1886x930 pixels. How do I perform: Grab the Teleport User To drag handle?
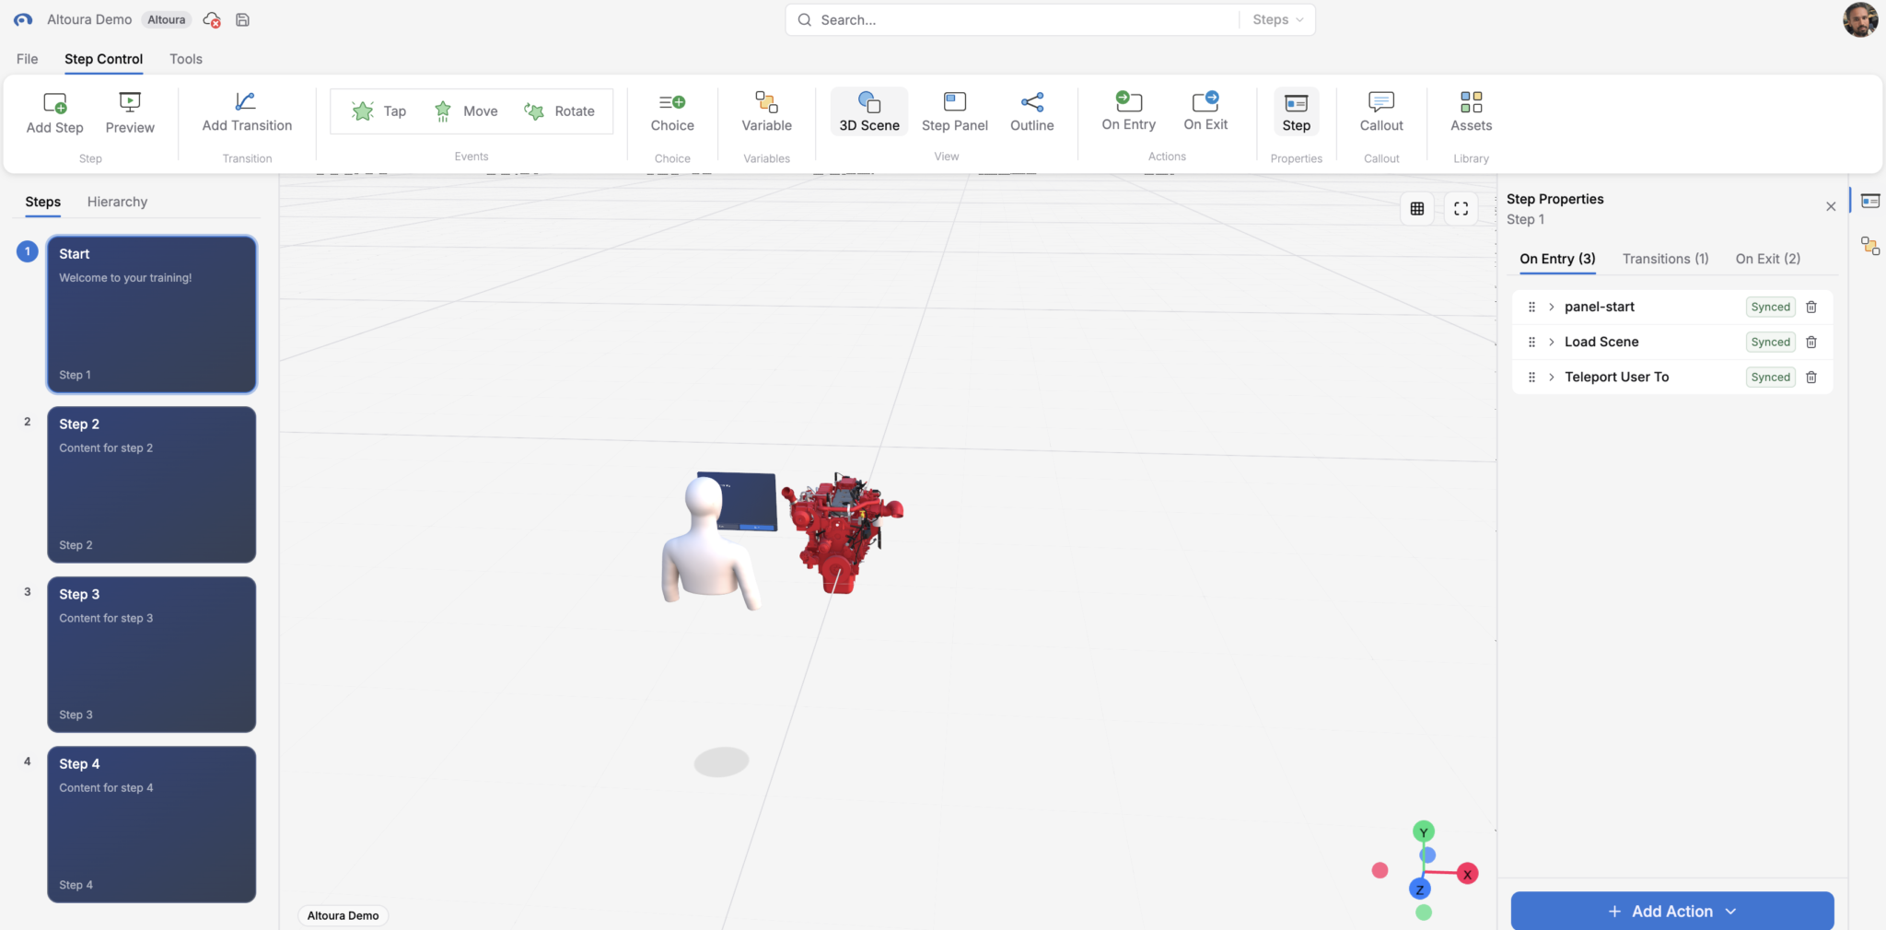pyautogui.click(x=1531, y=377)
